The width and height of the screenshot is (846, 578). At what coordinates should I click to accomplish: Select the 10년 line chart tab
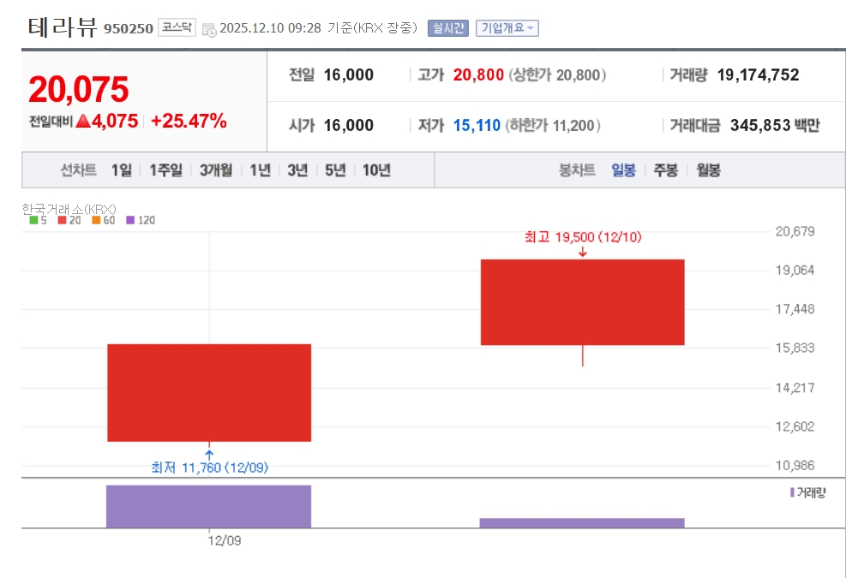click(x=376, y=170)
